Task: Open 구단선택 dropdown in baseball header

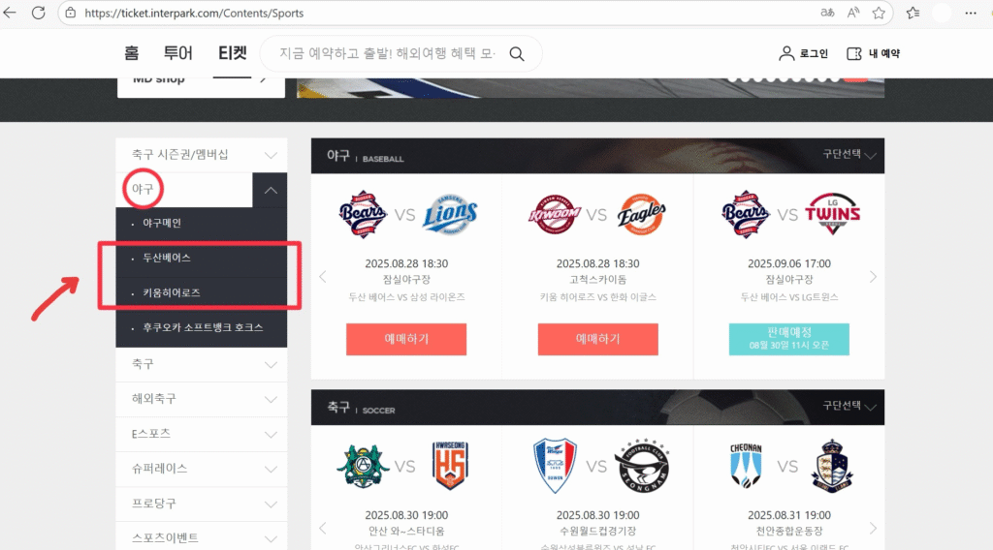Action: click(849, 156)
